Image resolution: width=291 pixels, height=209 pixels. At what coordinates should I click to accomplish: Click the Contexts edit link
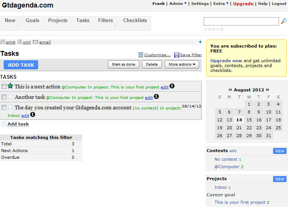[x=233, y=151]
